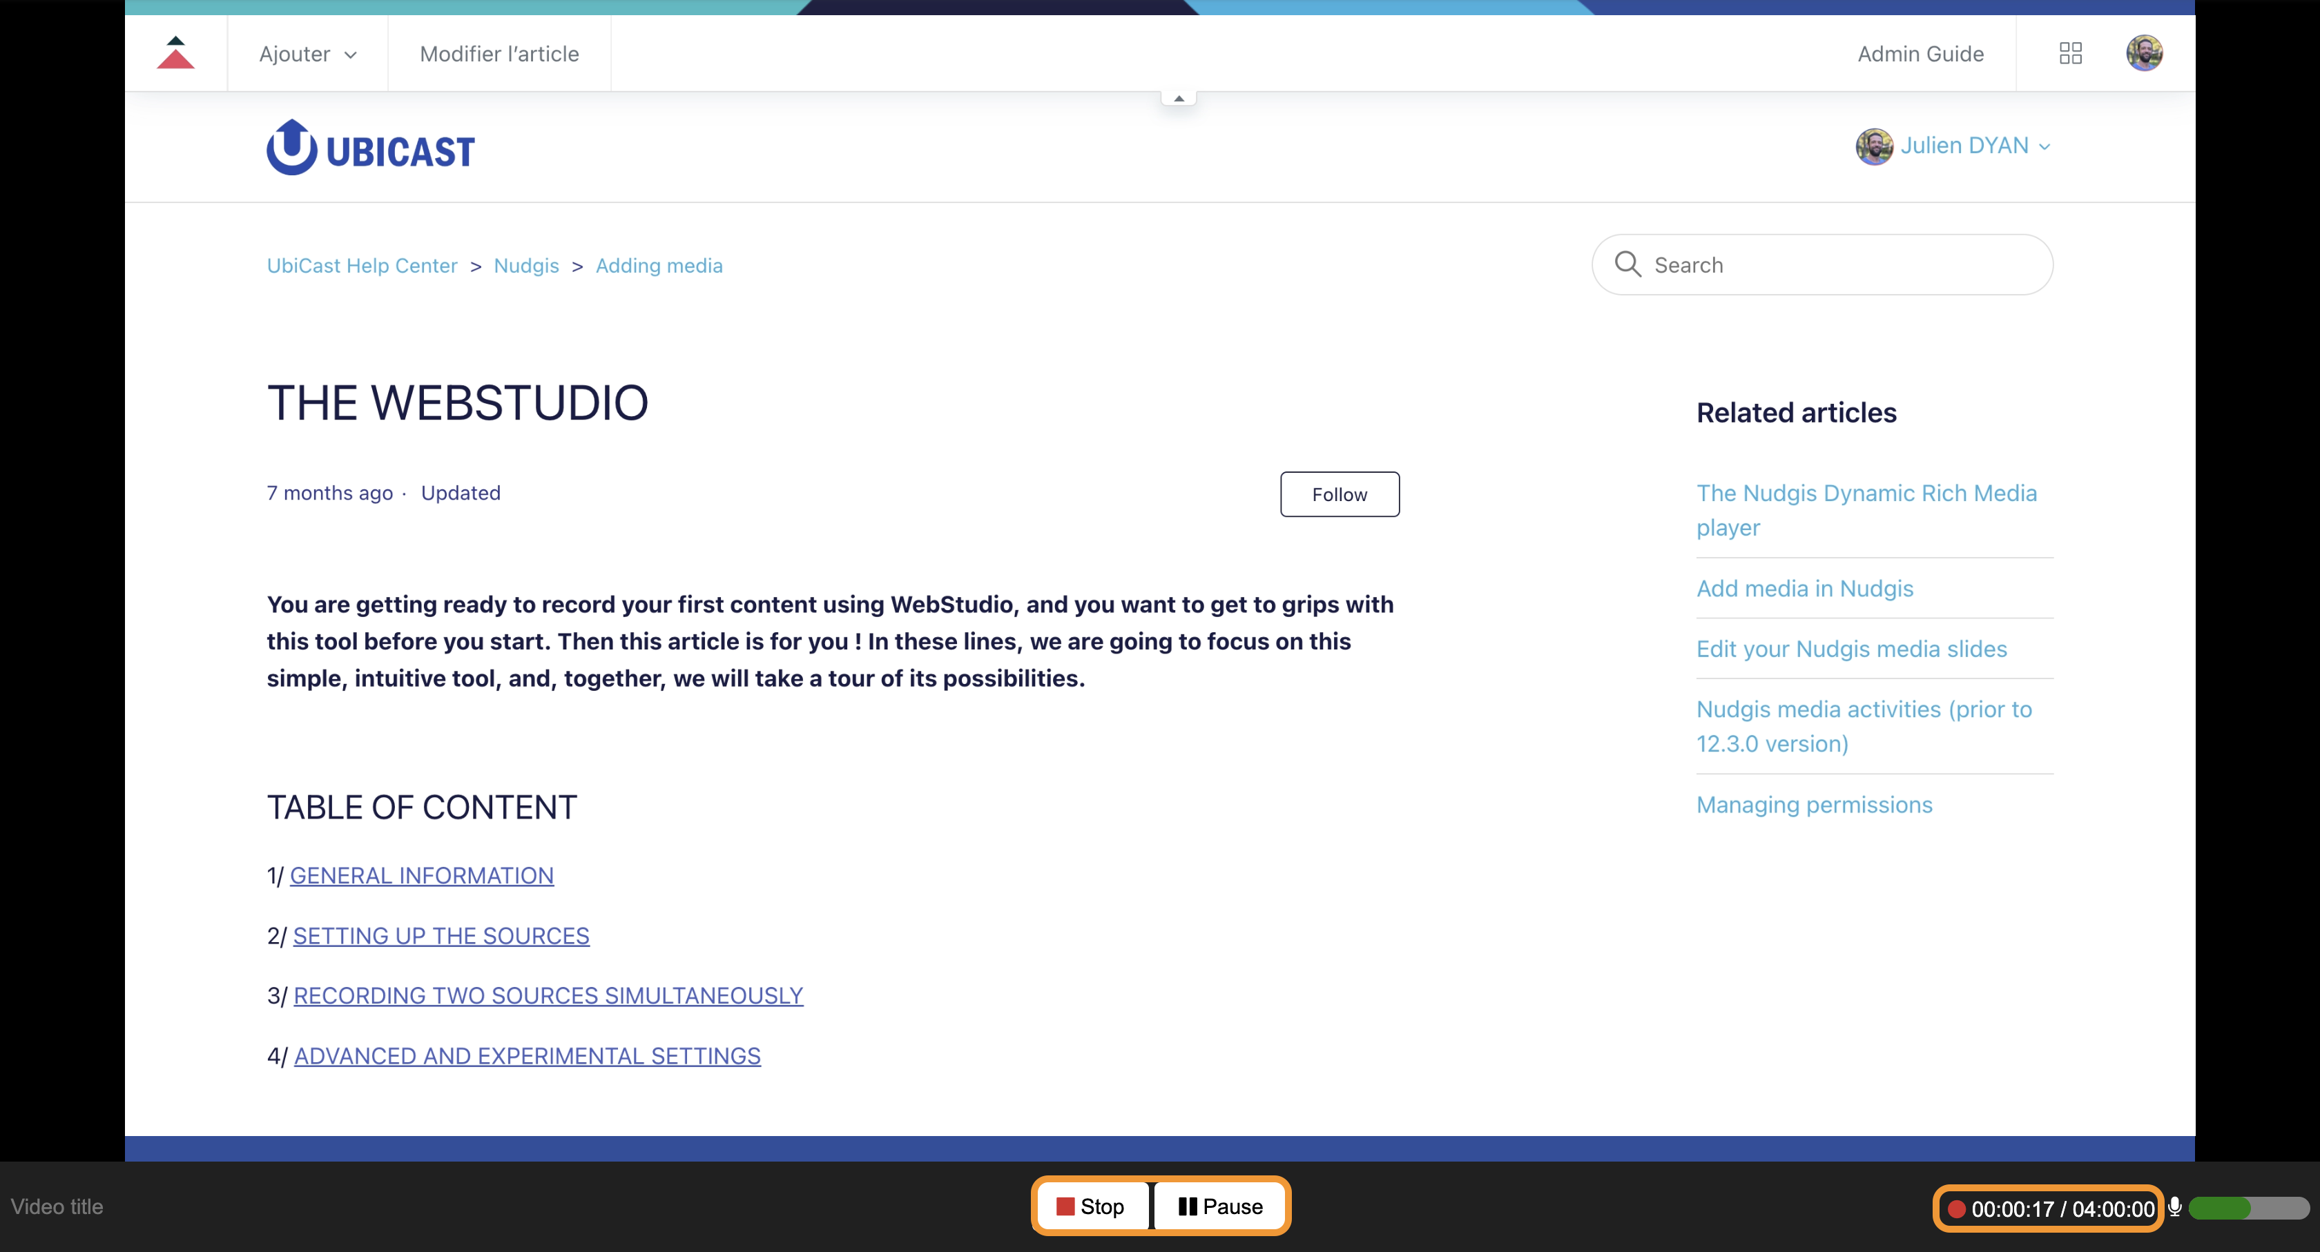Open RECORDING TWO SOURCES SIMULTANEOUSLY link

(x=548, y=995)
